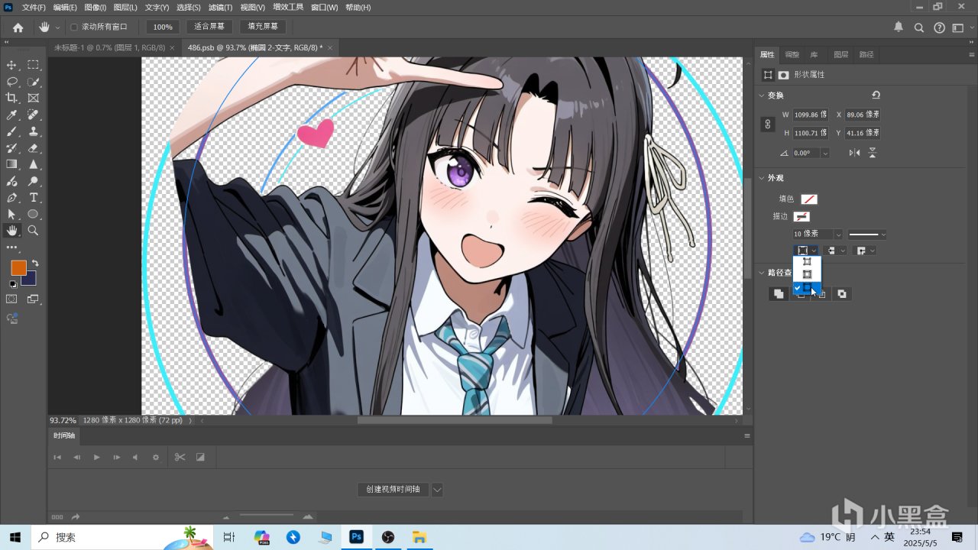Select the Horizontal Type tool

(34, 198)
